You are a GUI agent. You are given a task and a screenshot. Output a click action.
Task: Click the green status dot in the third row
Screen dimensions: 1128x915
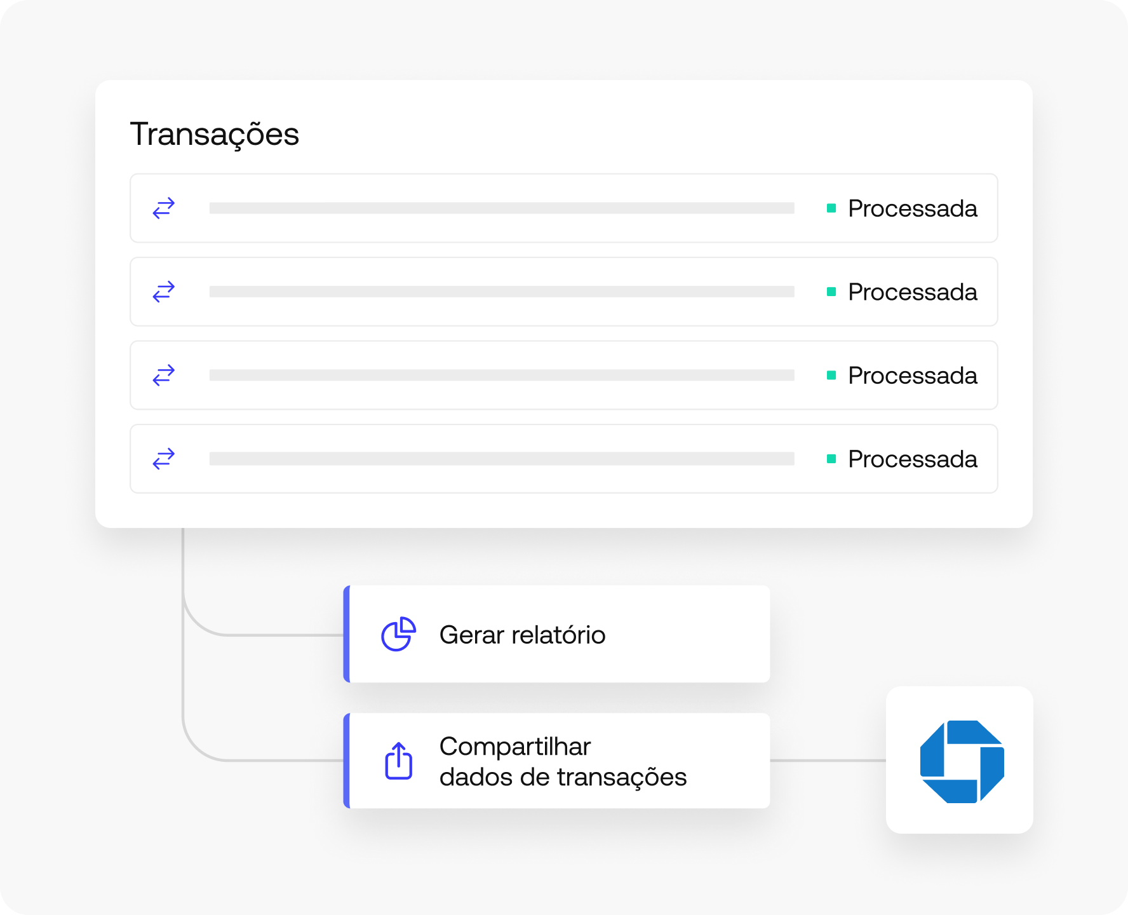tap(831, 376)
